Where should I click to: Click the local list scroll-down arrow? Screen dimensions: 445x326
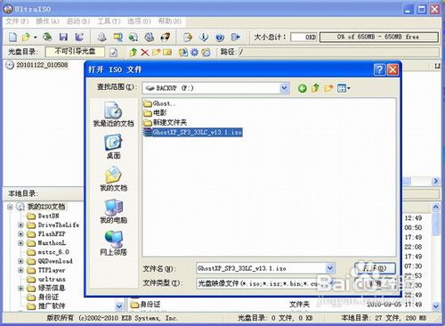(x=435, y=306)
